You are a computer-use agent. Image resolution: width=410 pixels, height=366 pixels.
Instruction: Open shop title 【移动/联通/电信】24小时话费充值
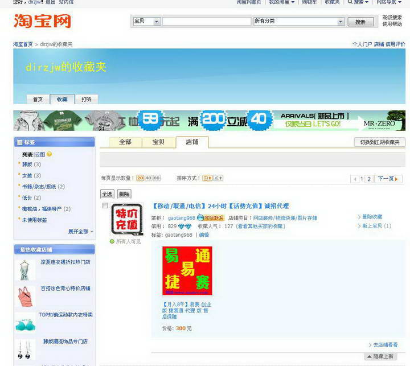point(221,206)
